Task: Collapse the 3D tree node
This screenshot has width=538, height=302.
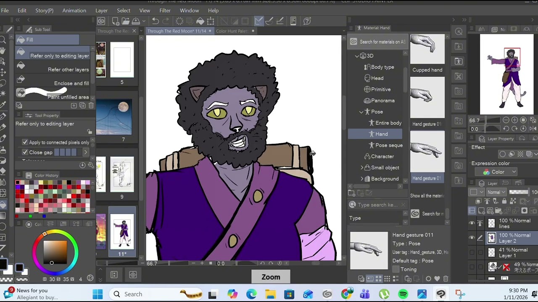Action: 357,56
